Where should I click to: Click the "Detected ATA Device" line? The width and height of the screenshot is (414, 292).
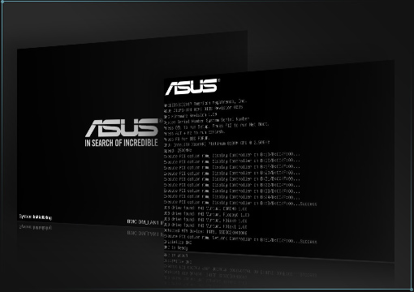(x=205, y=232)
